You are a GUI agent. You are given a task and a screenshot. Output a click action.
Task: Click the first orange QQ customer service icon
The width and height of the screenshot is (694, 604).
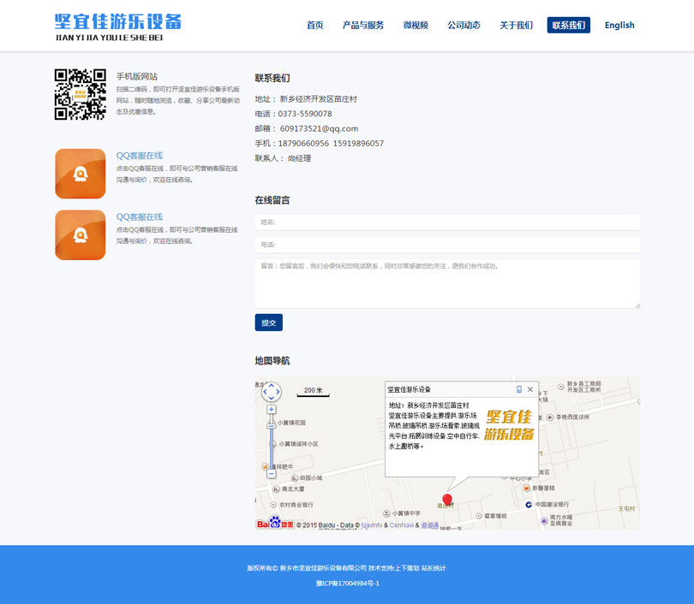[80, 174]
